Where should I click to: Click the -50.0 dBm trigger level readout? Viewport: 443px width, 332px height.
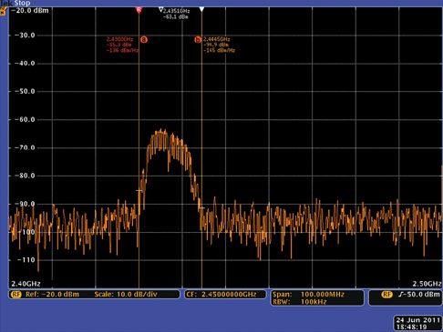(421, 295)
